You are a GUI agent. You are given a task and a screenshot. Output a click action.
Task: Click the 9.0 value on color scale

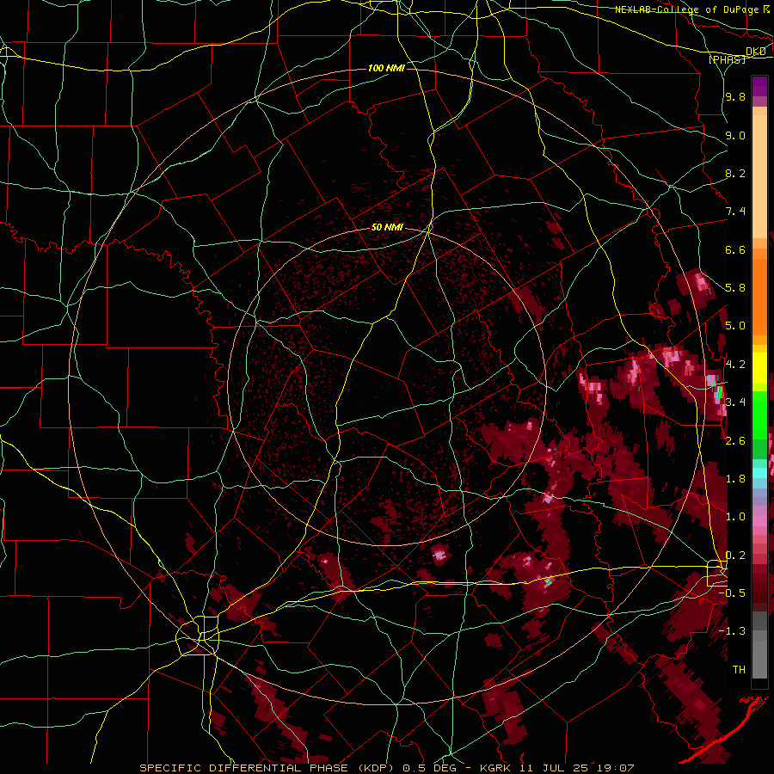[735, 136]
